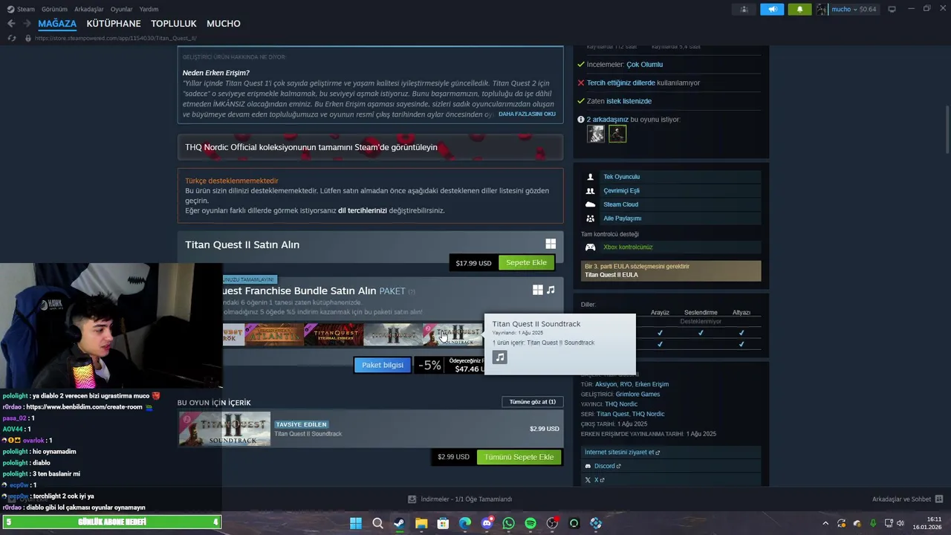Viewport: 951px width, 535px height.
Task: Select the second friend avatar wanting this game
Action: (617, 134)
